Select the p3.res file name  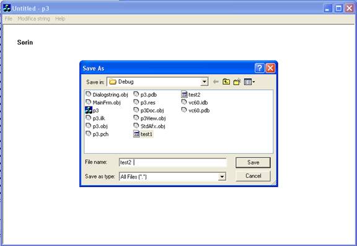point(148,103)
